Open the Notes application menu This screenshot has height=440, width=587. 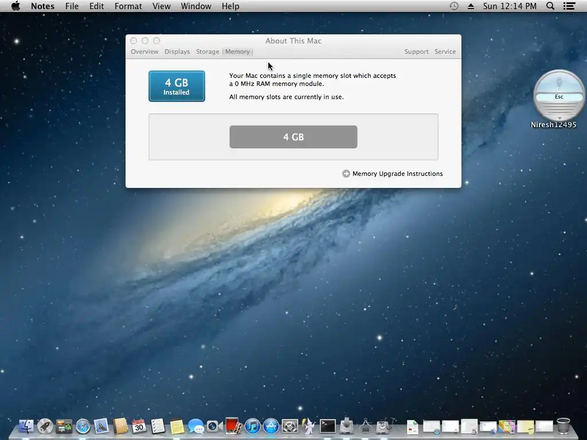42,6
